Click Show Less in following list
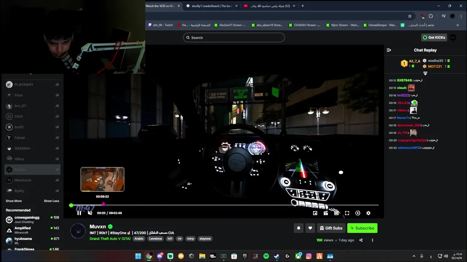The width and height of the screenshot is (467, 262). pos(51,201)
